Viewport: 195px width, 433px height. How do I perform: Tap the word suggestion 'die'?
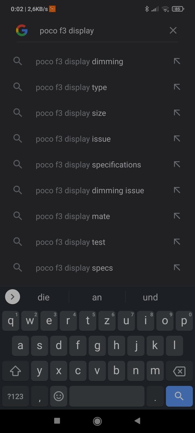click(44, 297)
